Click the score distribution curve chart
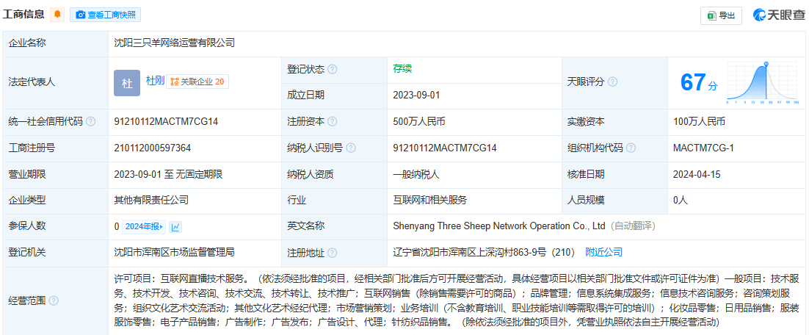Screen dimensions: 809x335 coord(763,83)
